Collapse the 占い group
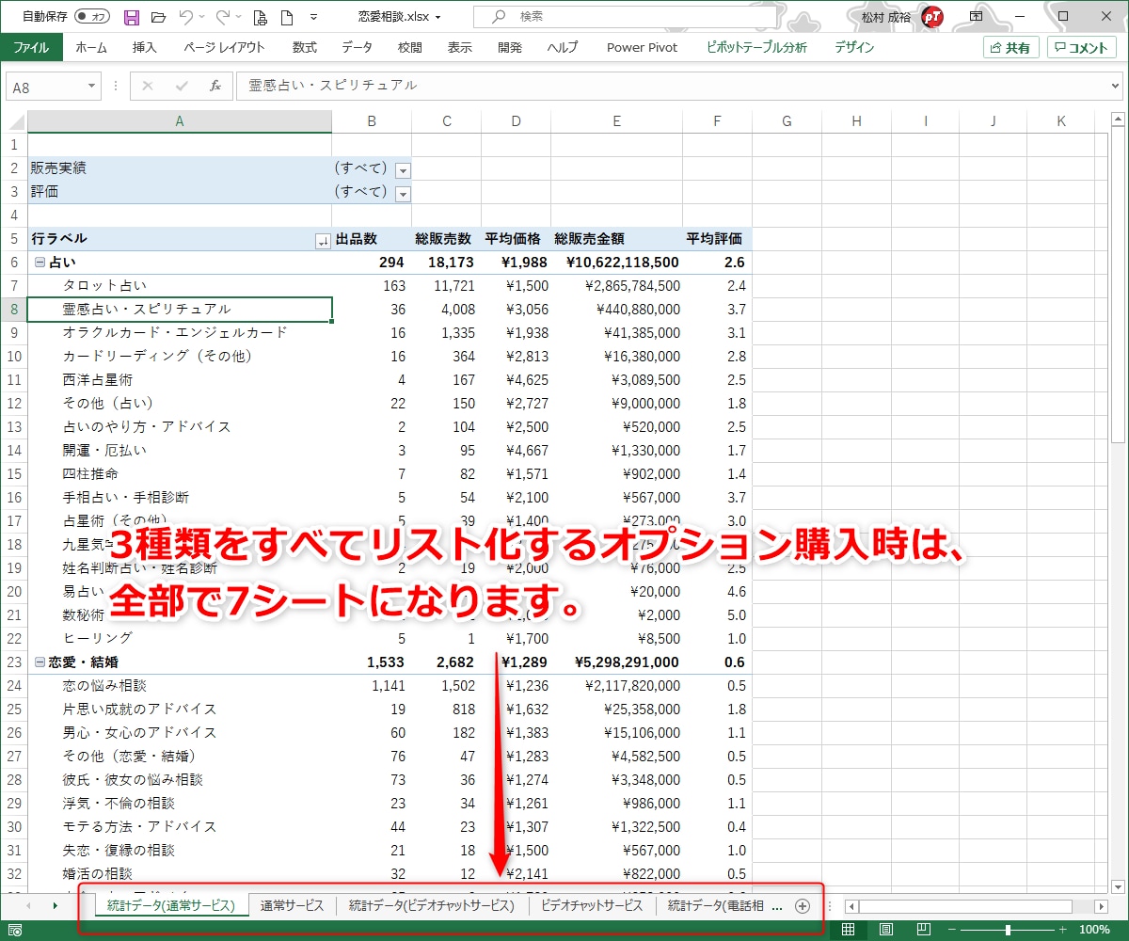The height and width of the screenshot is (941, 1129). (x=40, y=263)
